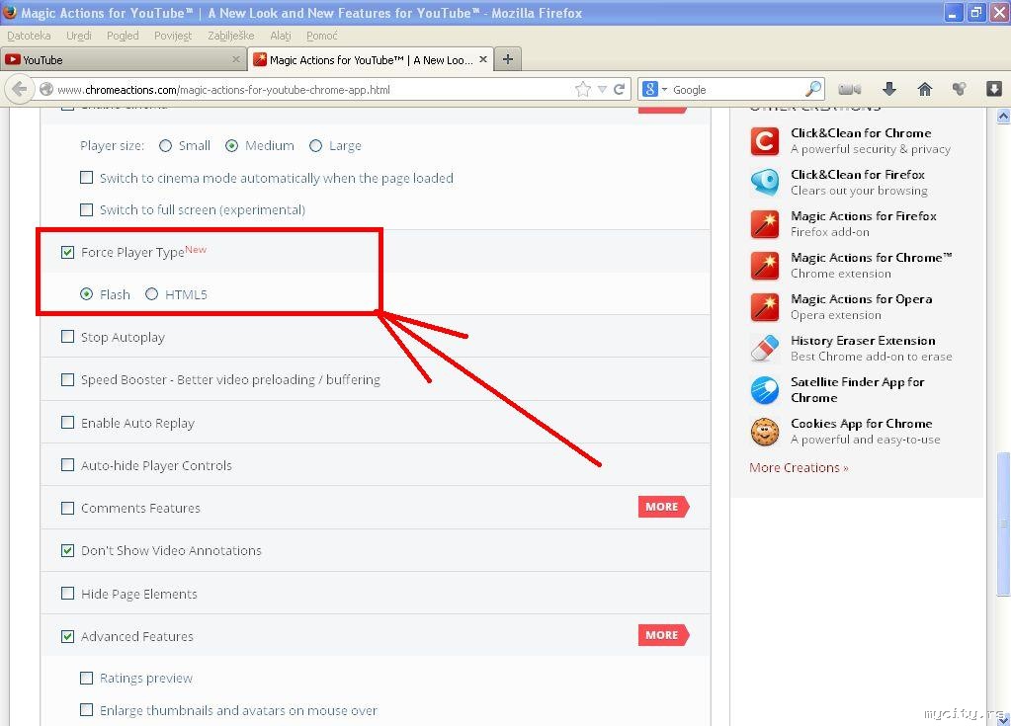1011x726 pixels.
Task: Select Flash player type
Action: (x=86, y=294)
